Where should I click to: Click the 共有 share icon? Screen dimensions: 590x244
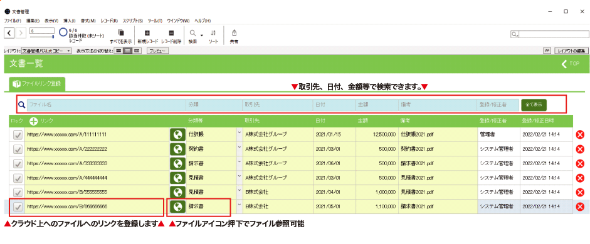(x=234, y=33)
